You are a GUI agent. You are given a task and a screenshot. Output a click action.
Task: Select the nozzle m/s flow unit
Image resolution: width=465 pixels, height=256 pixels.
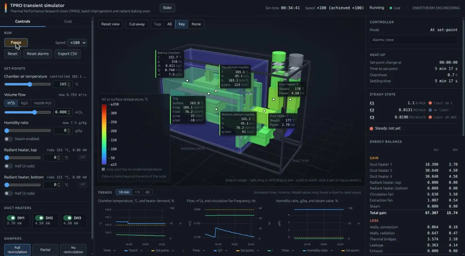pos(42,103)
